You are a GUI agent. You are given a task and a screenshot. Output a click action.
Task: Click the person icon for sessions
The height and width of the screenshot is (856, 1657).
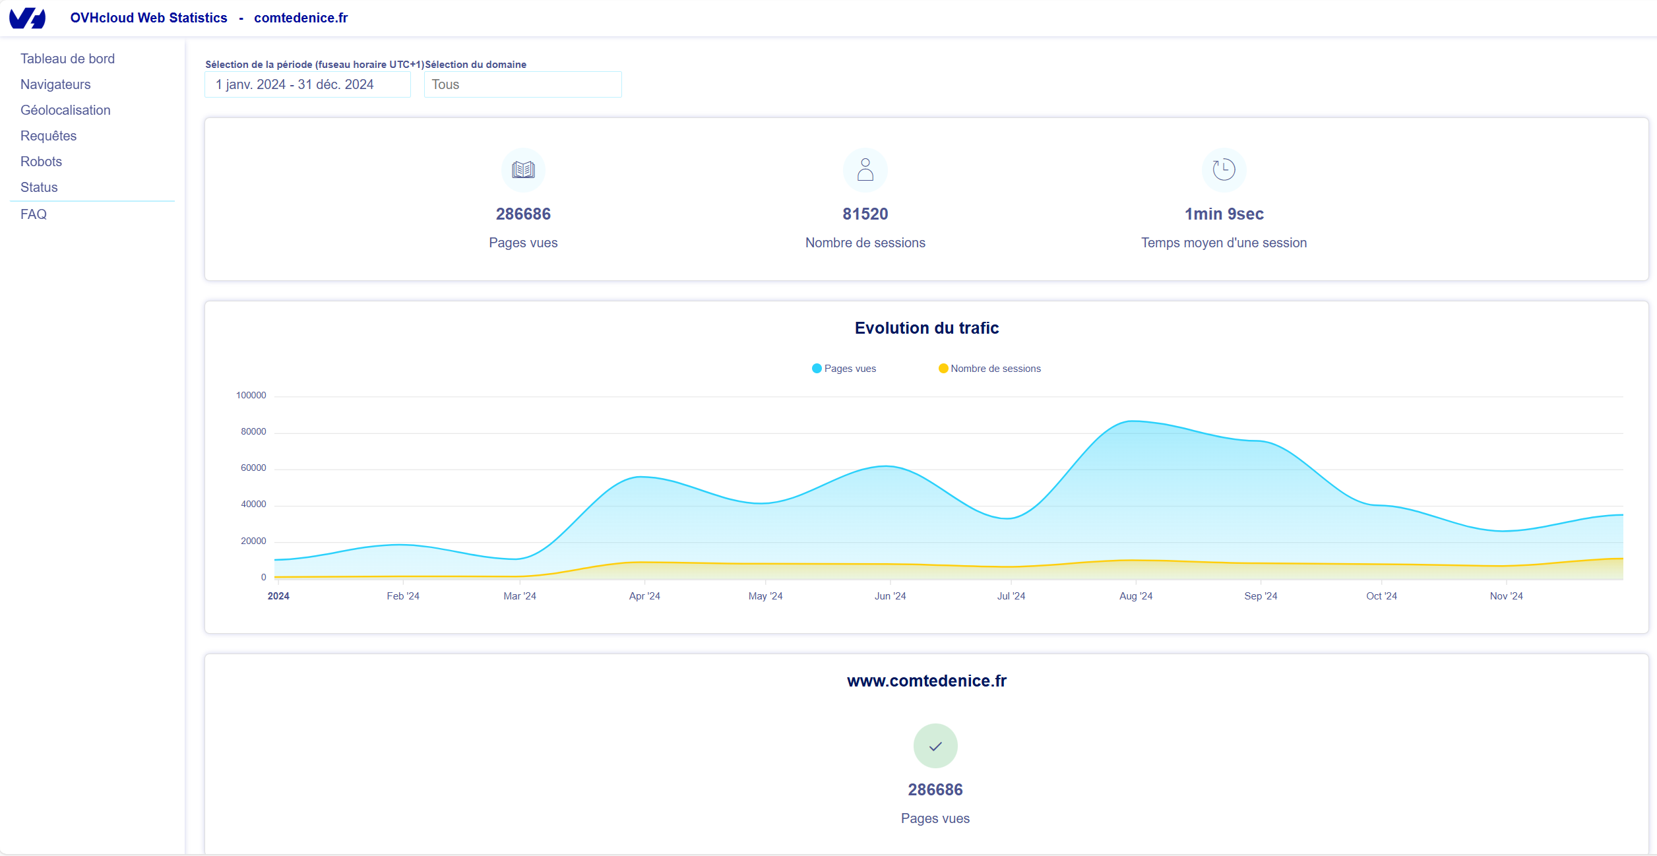(x=865, y=170)
